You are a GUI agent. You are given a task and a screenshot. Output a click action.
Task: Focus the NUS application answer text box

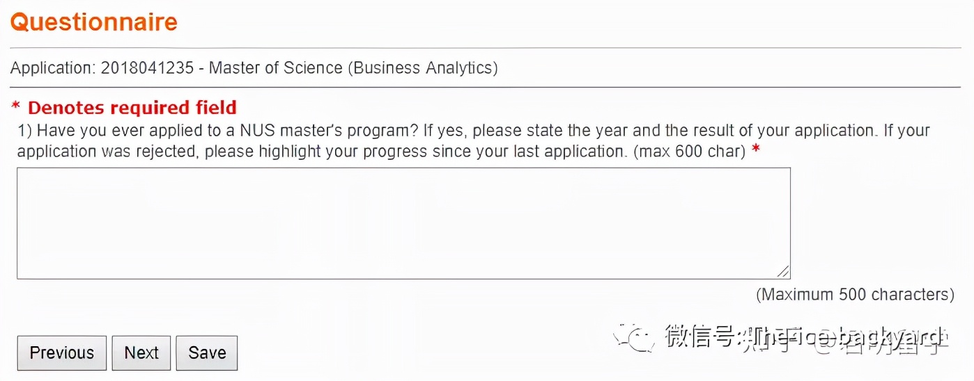(403, 223)
